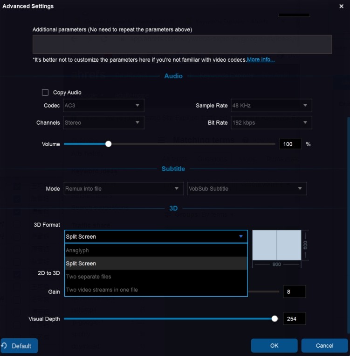Click the Volume percent value field
The height and width of the screenshot is (356, 350).
290,144
